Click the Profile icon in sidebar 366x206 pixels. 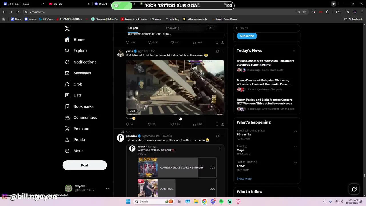click(x=67, y=140)
